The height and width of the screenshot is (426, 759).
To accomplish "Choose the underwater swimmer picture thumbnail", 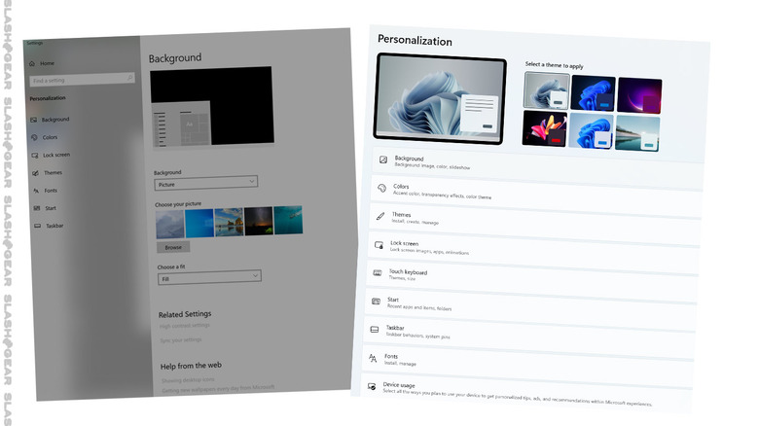I will click(288, 220).
